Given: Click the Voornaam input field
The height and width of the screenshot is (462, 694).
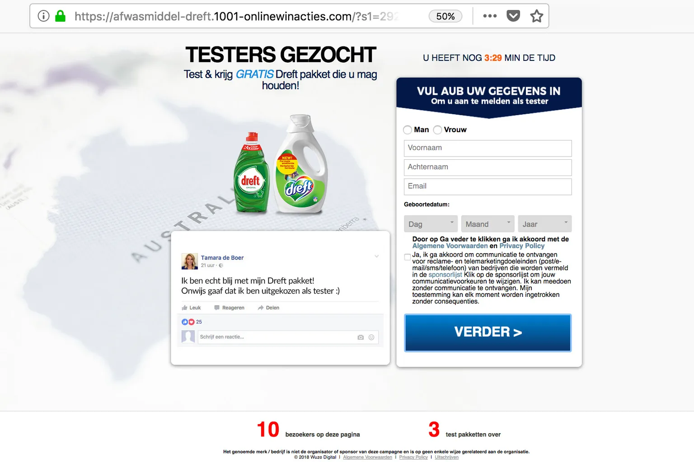Looking at the screenshot, I should click(x=488, y=148).
